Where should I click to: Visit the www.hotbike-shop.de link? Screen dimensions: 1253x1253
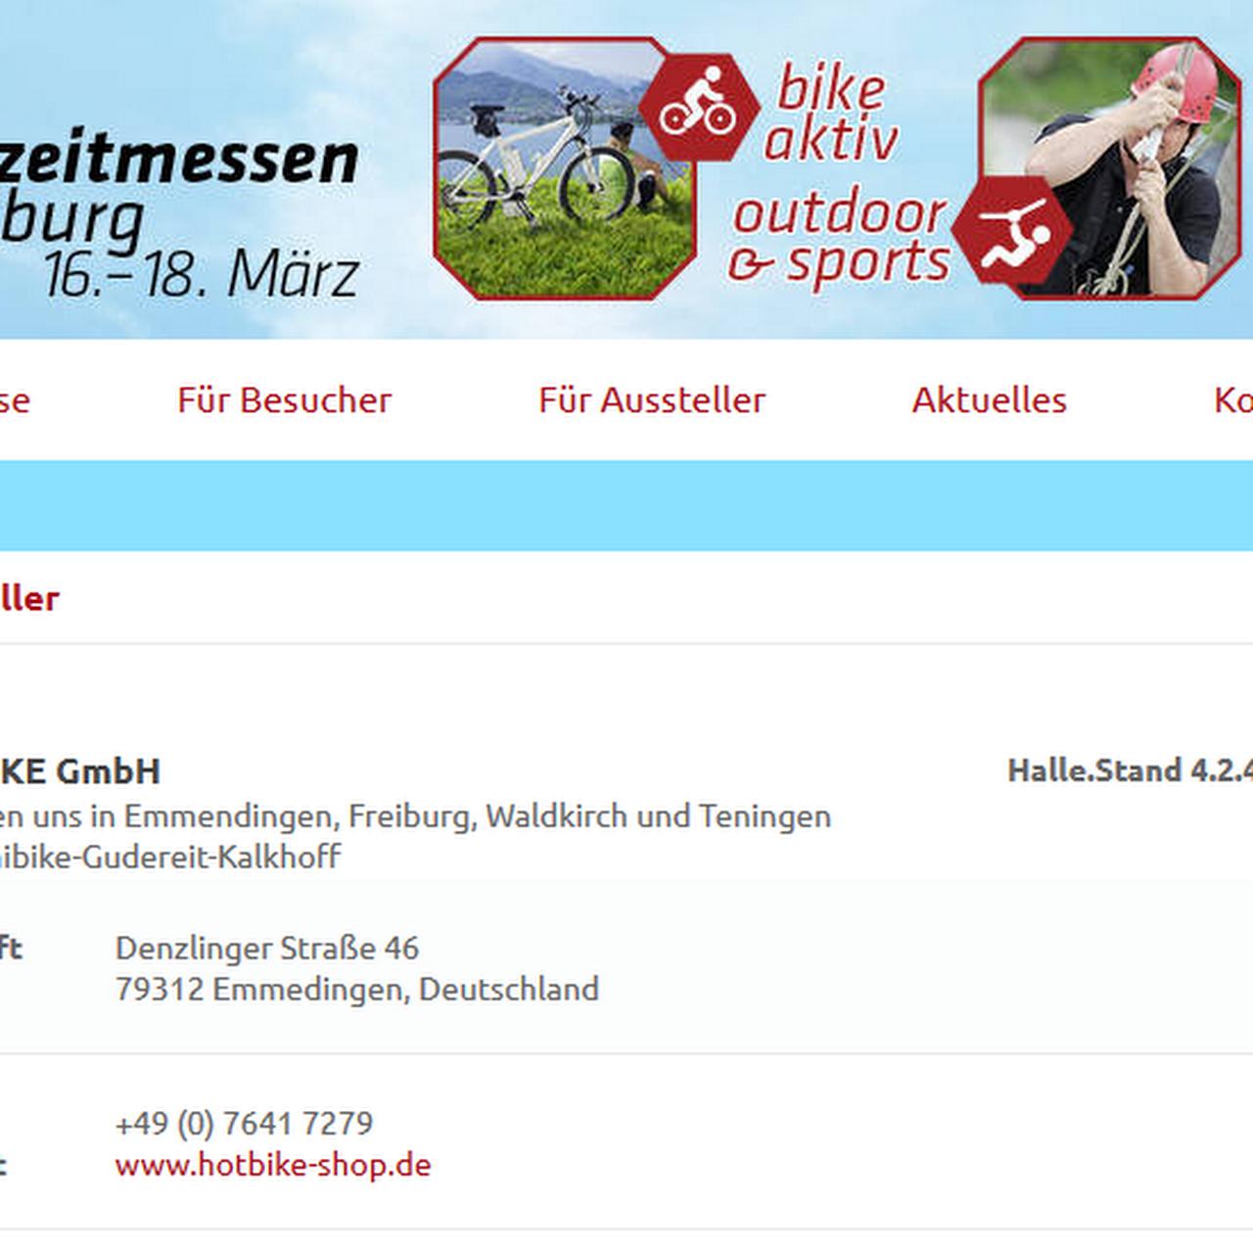point(273,1165)
